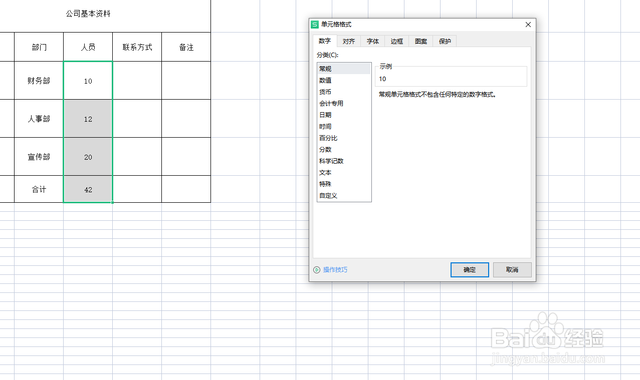
Task: Select 常规 in category list
Action: pyautogui.click(x=344, y=69)
